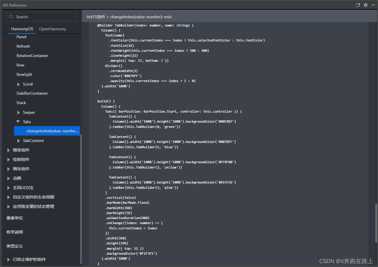The image size is (378, 267).
Task: Toggle the panel view mode icon
Action: click(x=358, y=5)
